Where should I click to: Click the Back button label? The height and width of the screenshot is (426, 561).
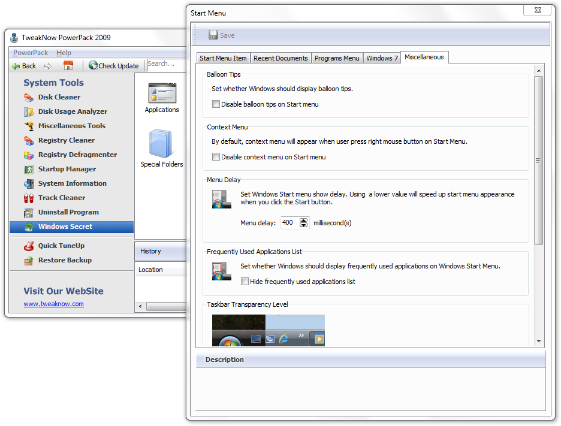(29, 66)
